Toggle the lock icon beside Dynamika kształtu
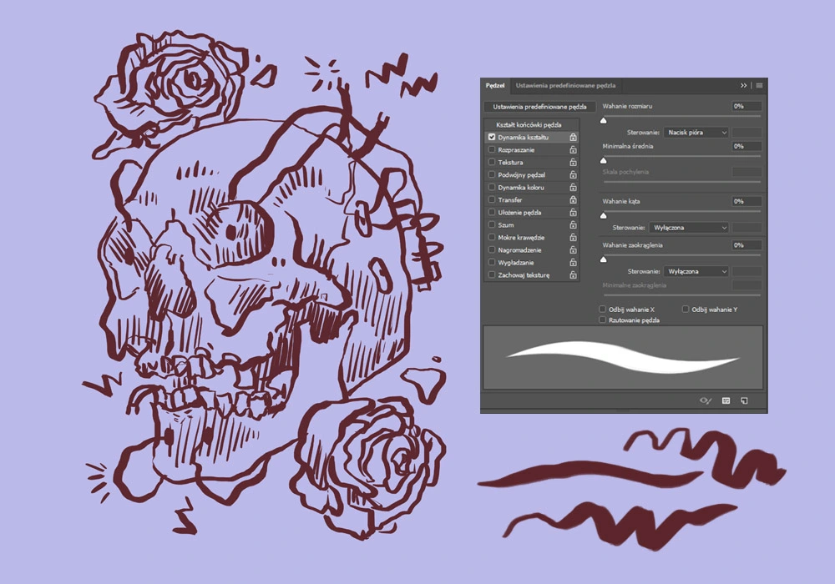Screen dimensions: 835x584 click(x=573, y=137)
